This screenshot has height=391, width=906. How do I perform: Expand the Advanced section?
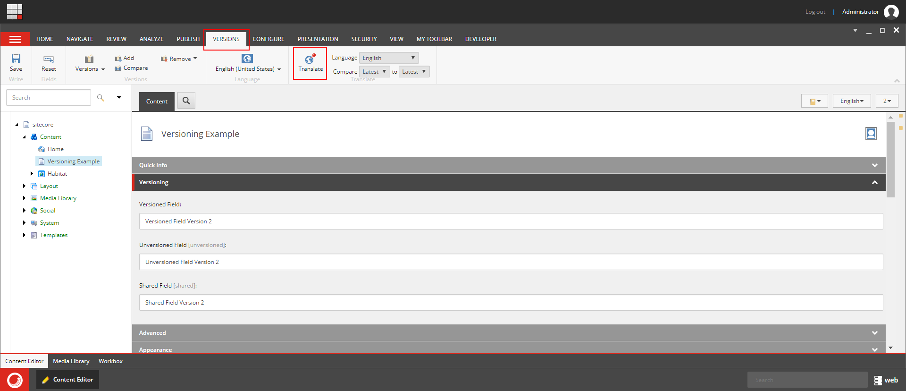point(509,333)
